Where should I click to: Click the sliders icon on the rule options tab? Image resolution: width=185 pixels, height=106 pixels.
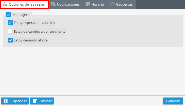pos(5,4)
